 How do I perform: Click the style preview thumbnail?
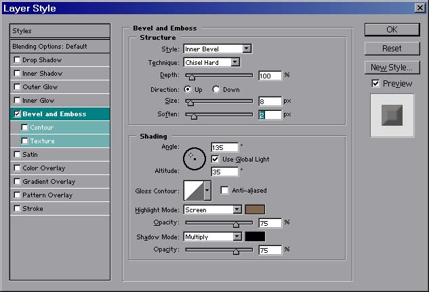click(x=392, y=115)
